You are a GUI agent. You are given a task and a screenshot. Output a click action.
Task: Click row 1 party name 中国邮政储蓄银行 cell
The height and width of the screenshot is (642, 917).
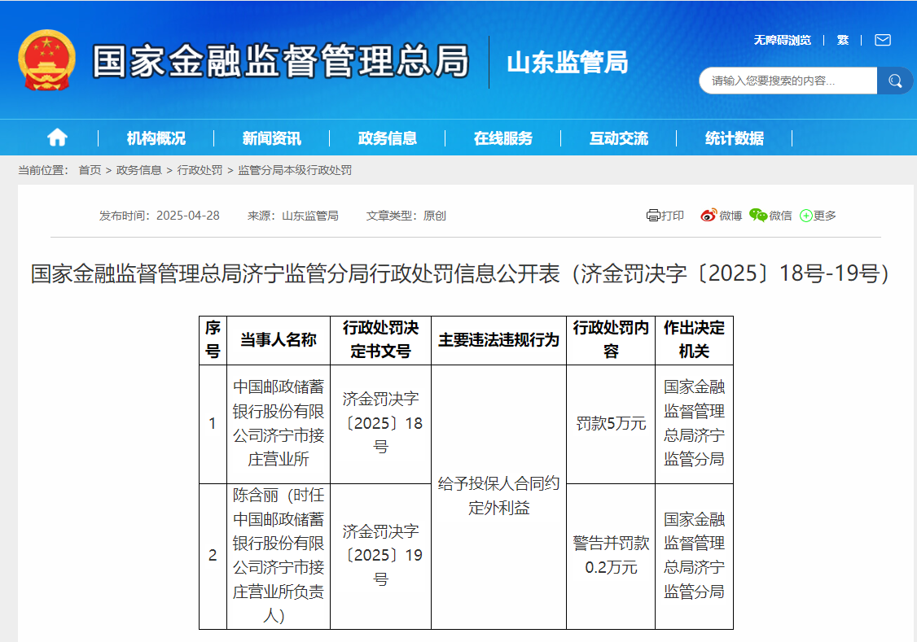point(279,423)
